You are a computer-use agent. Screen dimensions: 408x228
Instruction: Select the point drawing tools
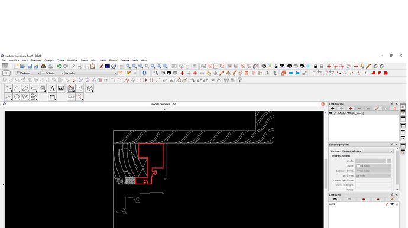[x=9, y=89]
